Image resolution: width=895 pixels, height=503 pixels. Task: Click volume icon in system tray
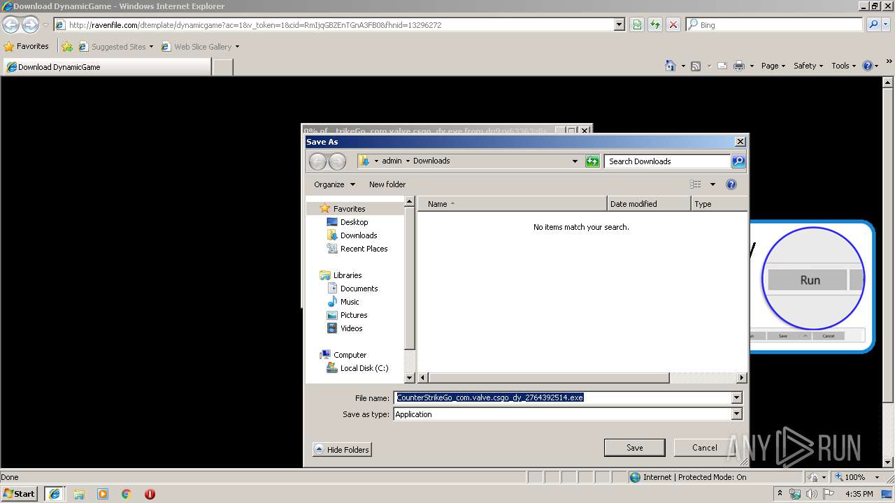point(811,494)
